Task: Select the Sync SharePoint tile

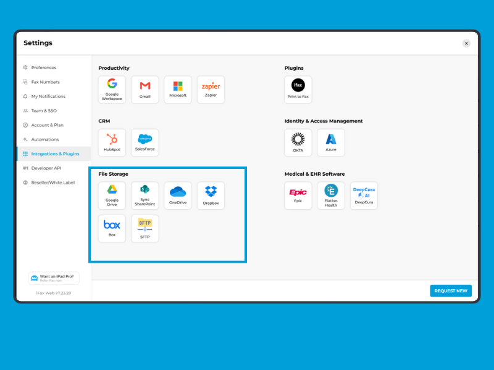Action: pyautogui.click(x=145, y=195)
